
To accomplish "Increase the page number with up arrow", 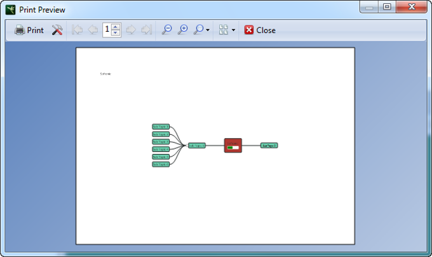I will point(116,27).
